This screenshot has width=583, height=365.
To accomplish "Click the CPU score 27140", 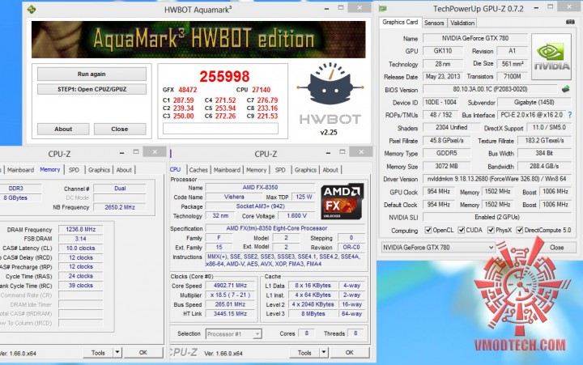I will pyautogui.click(x=261, y=90).
